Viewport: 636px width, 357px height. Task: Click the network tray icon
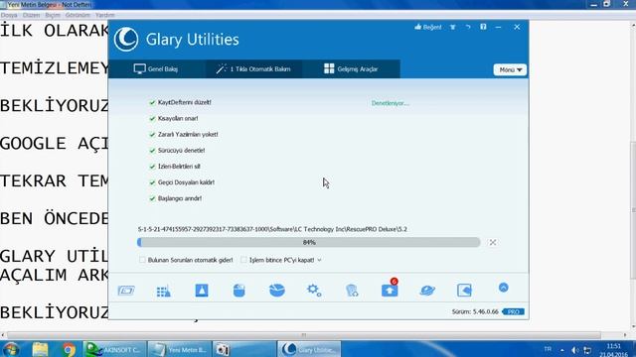click(587, 350)
